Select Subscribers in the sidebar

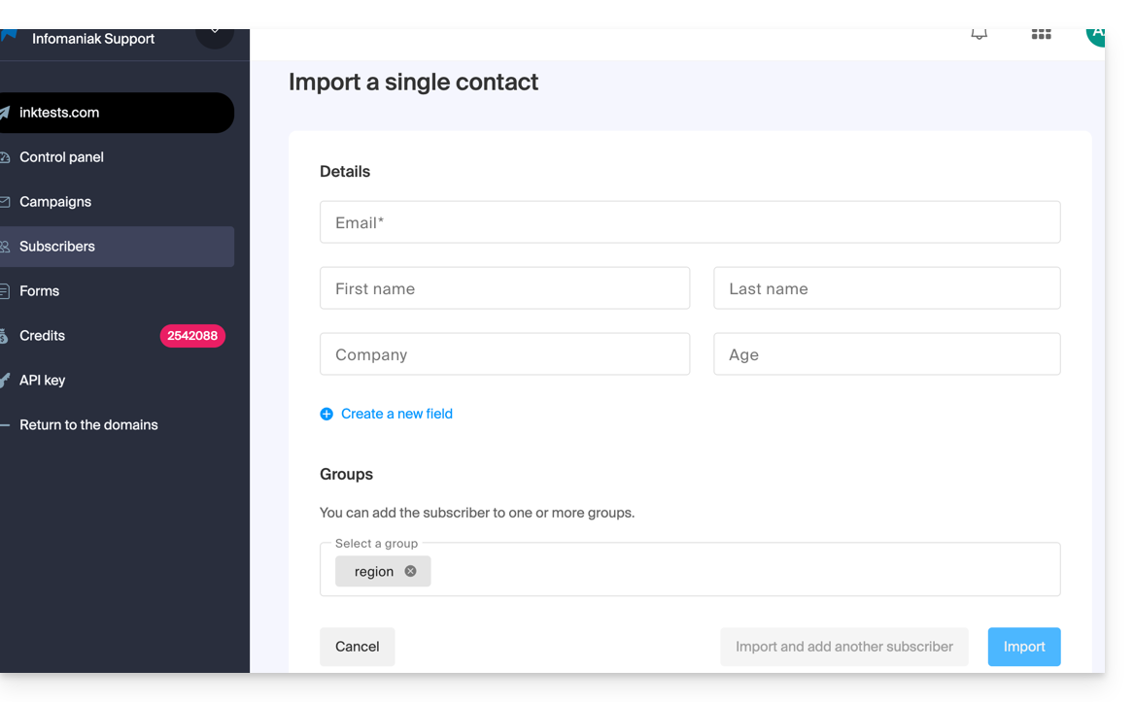click(57, 247)
